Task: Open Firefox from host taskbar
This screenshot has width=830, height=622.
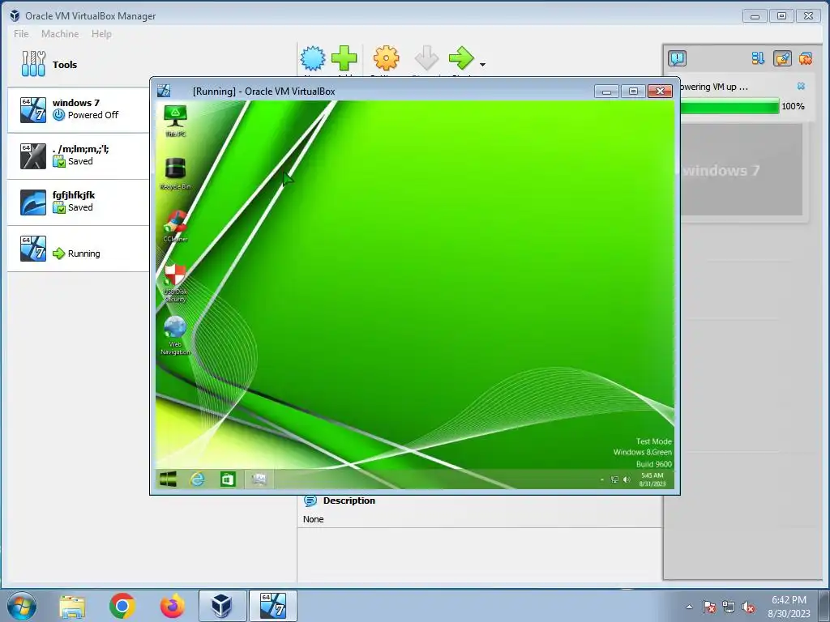Action: 173,606
